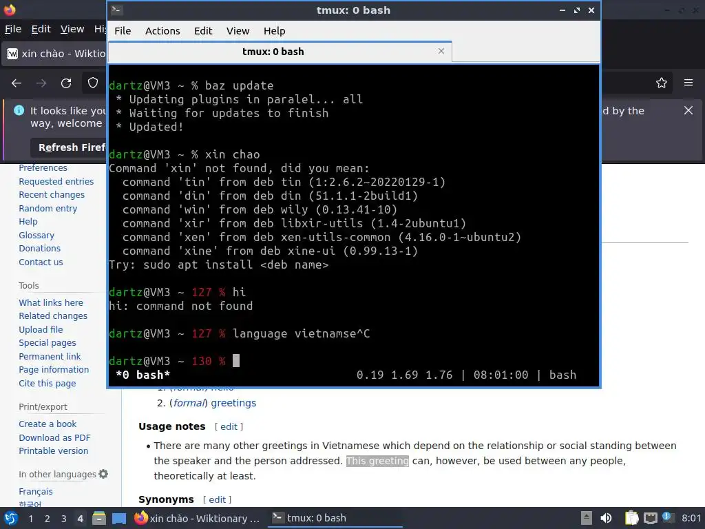Open the terminal Actions menu

pos(162,31)
